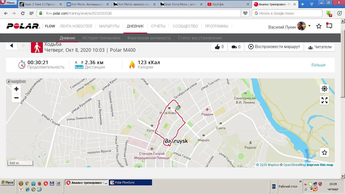Click the Improve this map link
This screenshot has width=345, height=194.
[x=320, y=165]
